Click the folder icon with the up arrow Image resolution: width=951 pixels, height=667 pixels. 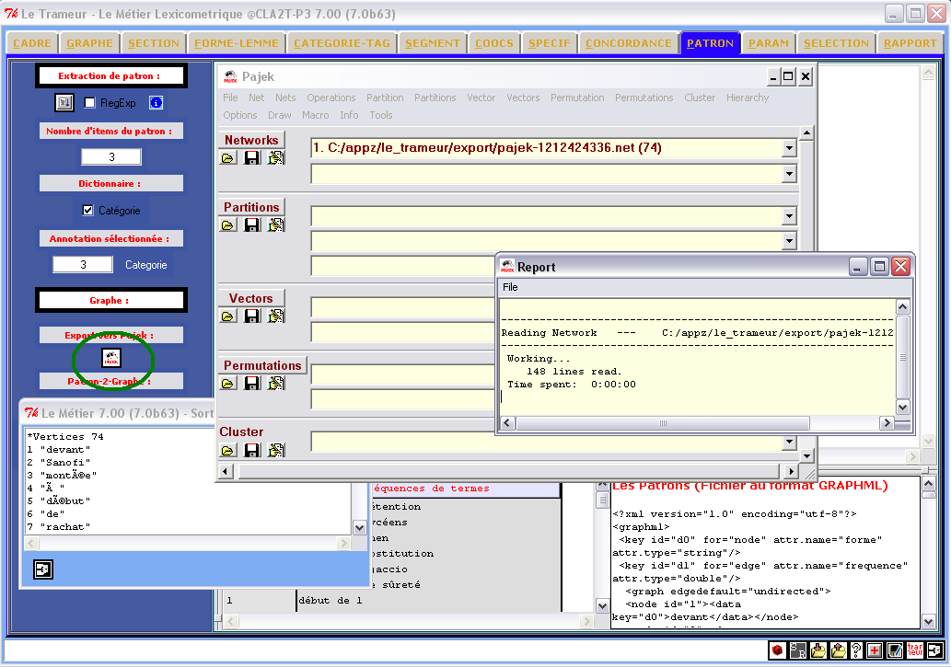(x=838, y=650)
